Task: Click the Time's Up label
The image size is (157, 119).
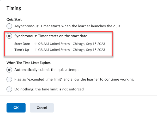Action: click(22, 50)
